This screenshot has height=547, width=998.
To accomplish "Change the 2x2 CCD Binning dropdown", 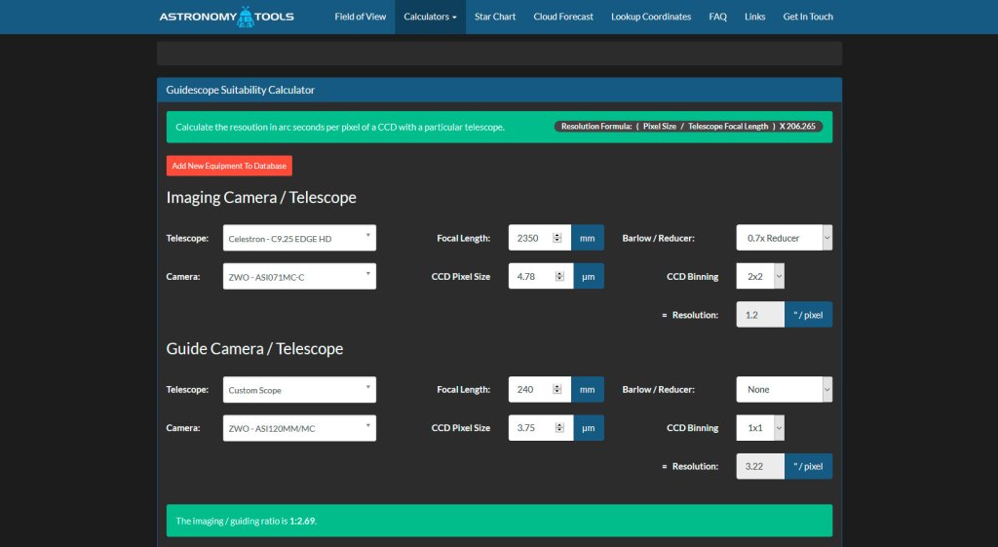I will [759, 276].
